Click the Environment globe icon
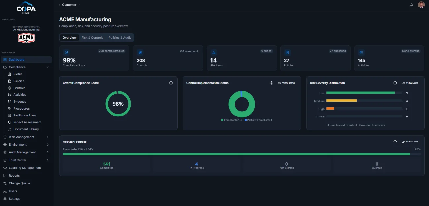 [x=5, y=145]
